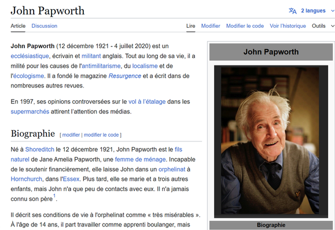
Task: Click the infobox Biographie section header
Action: [x=271, y=225]
